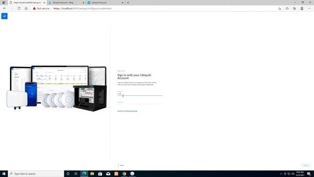Viewport: 314px width, 177px height.
Task: Click the Sign in with your Ubiquiti Account heading
Action: (x=134, y=77)
